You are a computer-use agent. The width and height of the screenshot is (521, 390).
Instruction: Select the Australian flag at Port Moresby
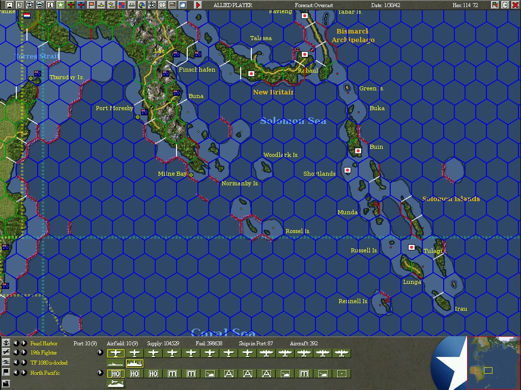144,112
